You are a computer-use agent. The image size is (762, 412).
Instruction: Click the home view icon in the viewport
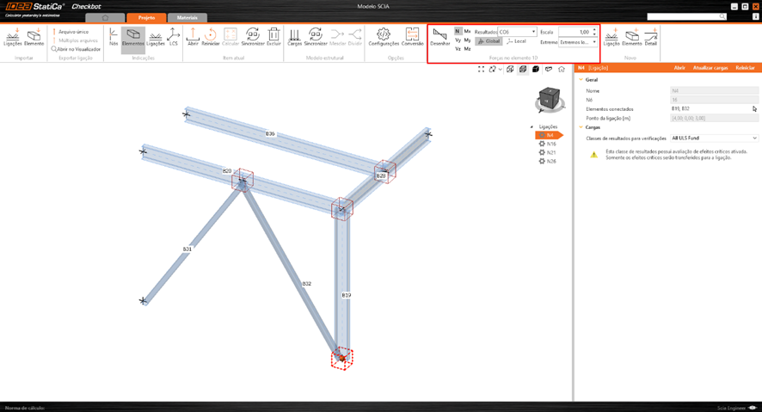[562, 69]
